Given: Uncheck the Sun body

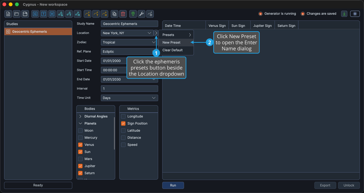Looking at the screenshot, I should [80, 152].
